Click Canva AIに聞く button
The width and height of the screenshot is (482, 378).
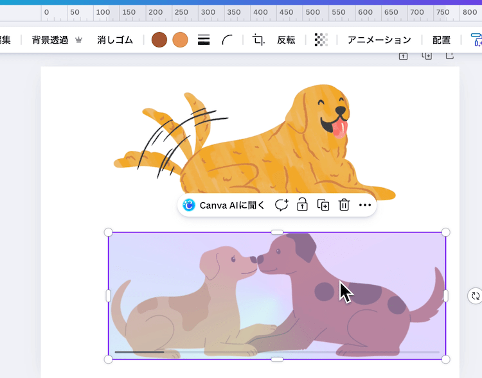(x=224, y=205)
